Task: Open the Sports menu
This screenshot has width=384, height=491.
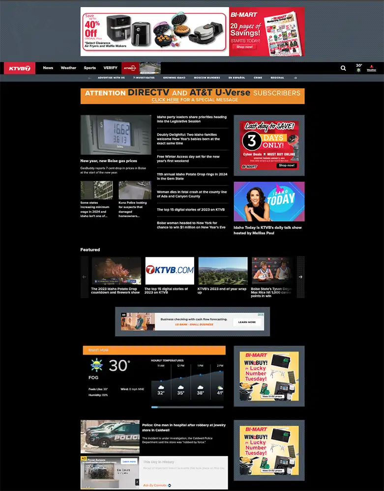Action: (89, 68)
